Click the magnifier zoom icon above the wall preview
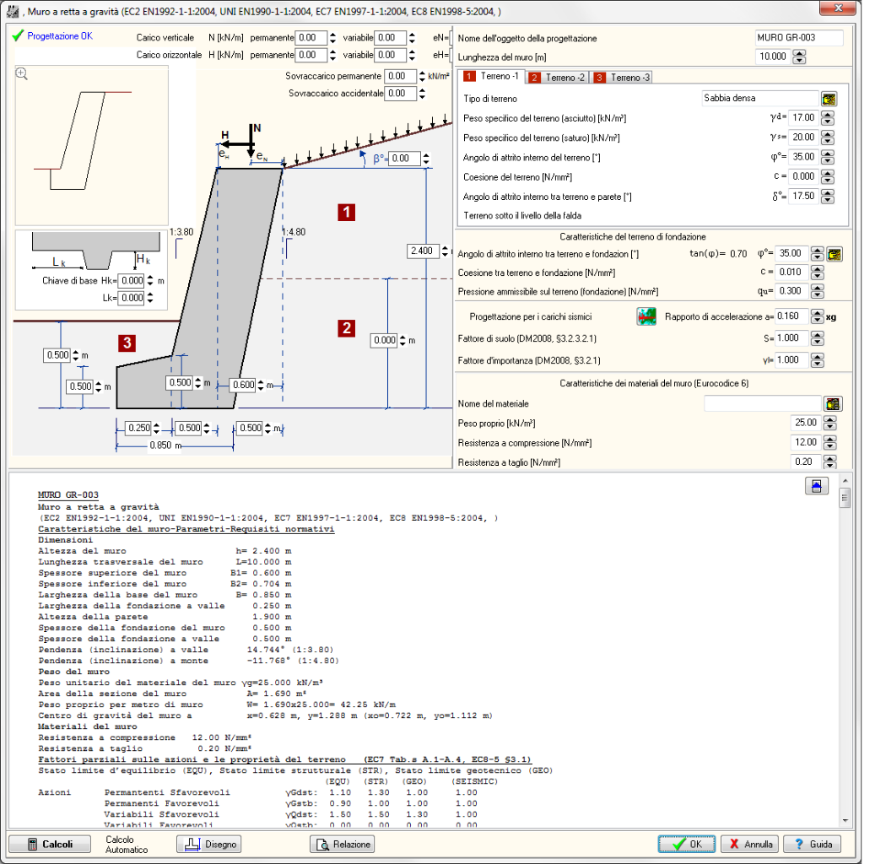This screenshot has height=864, width=886. click(21, 73)
